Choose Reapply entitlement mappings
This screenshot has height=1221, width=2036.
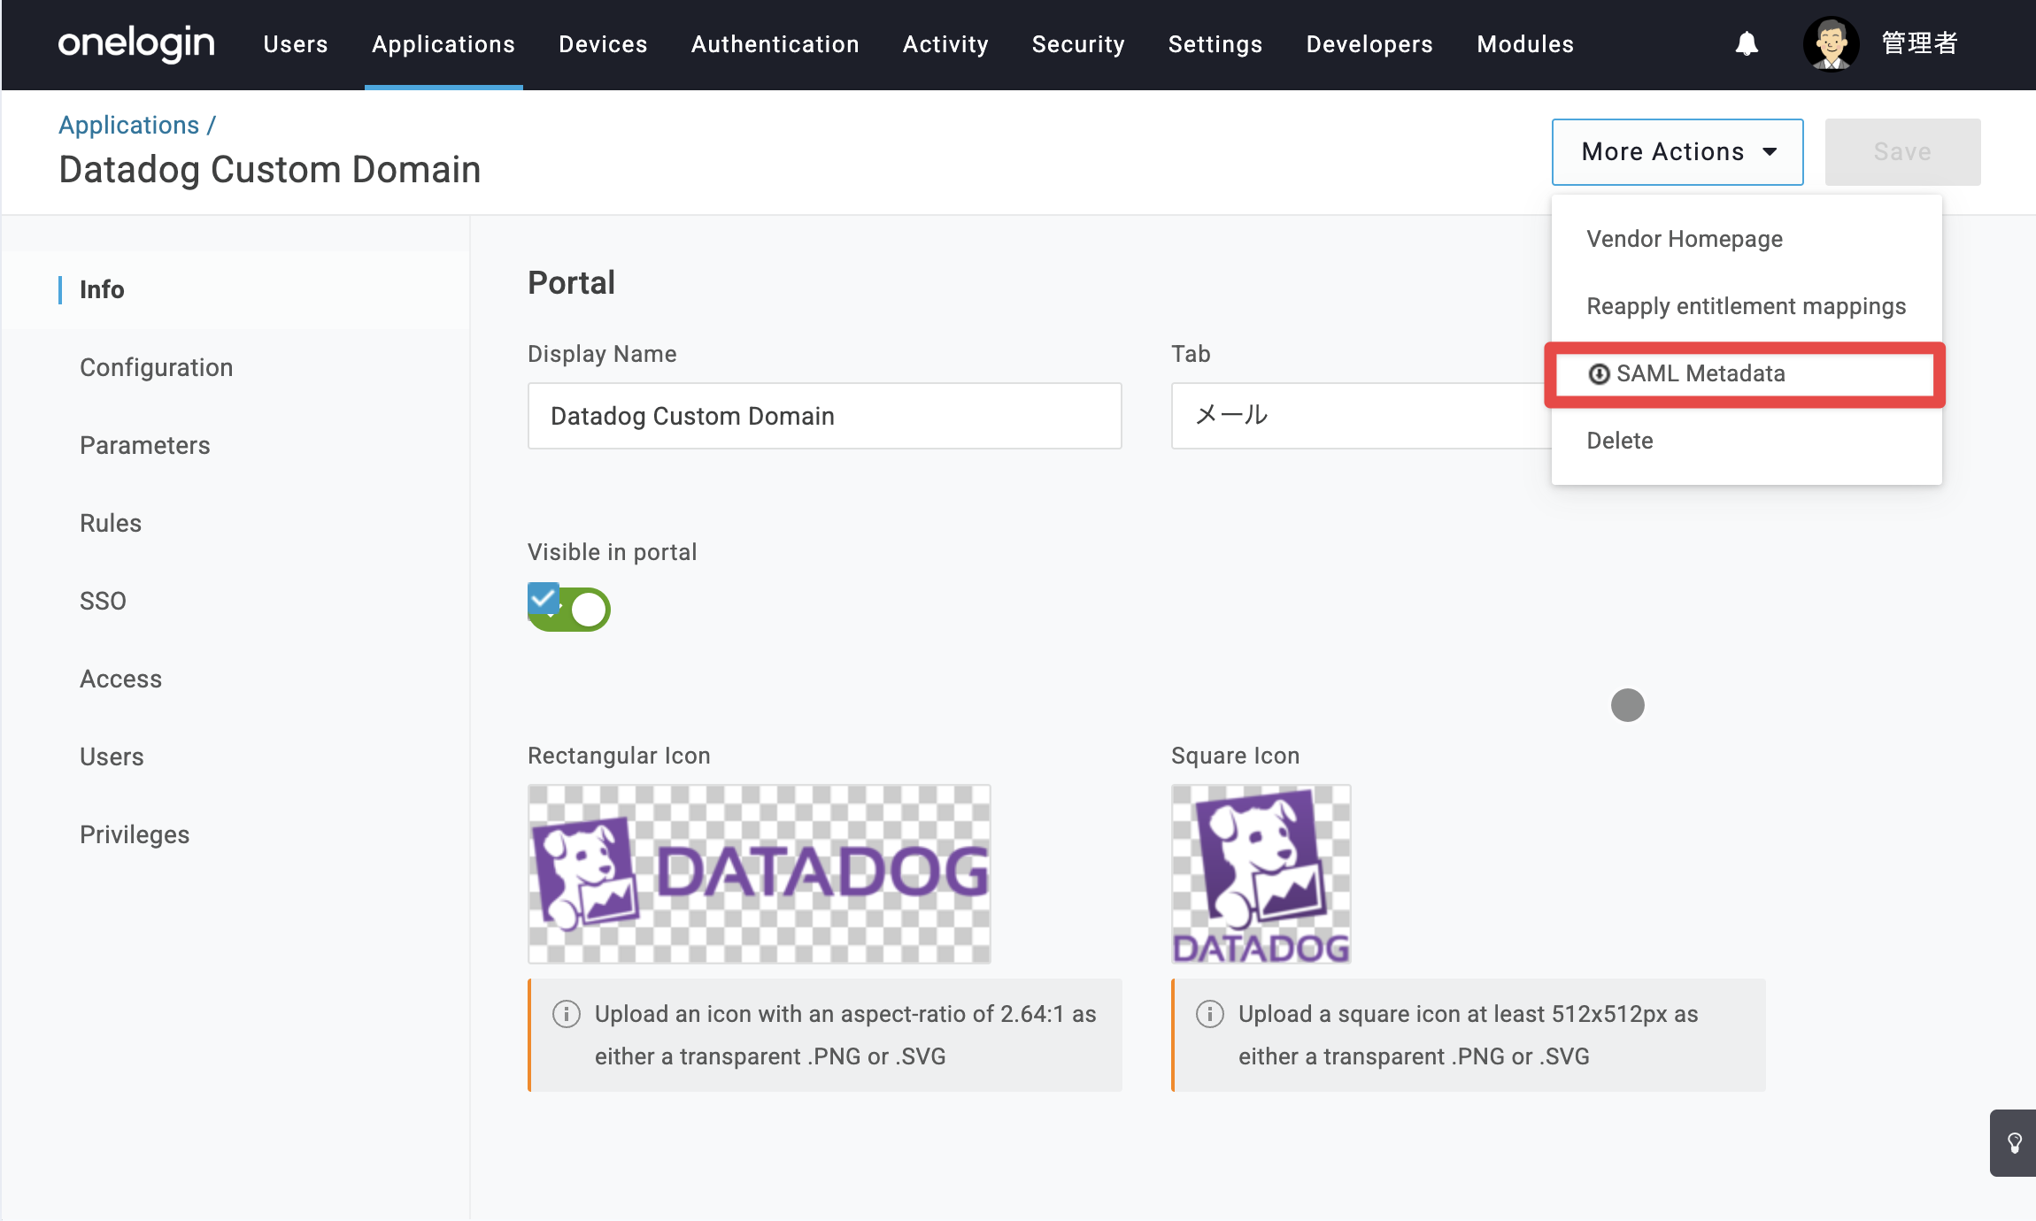click(x=1747, y=306)
